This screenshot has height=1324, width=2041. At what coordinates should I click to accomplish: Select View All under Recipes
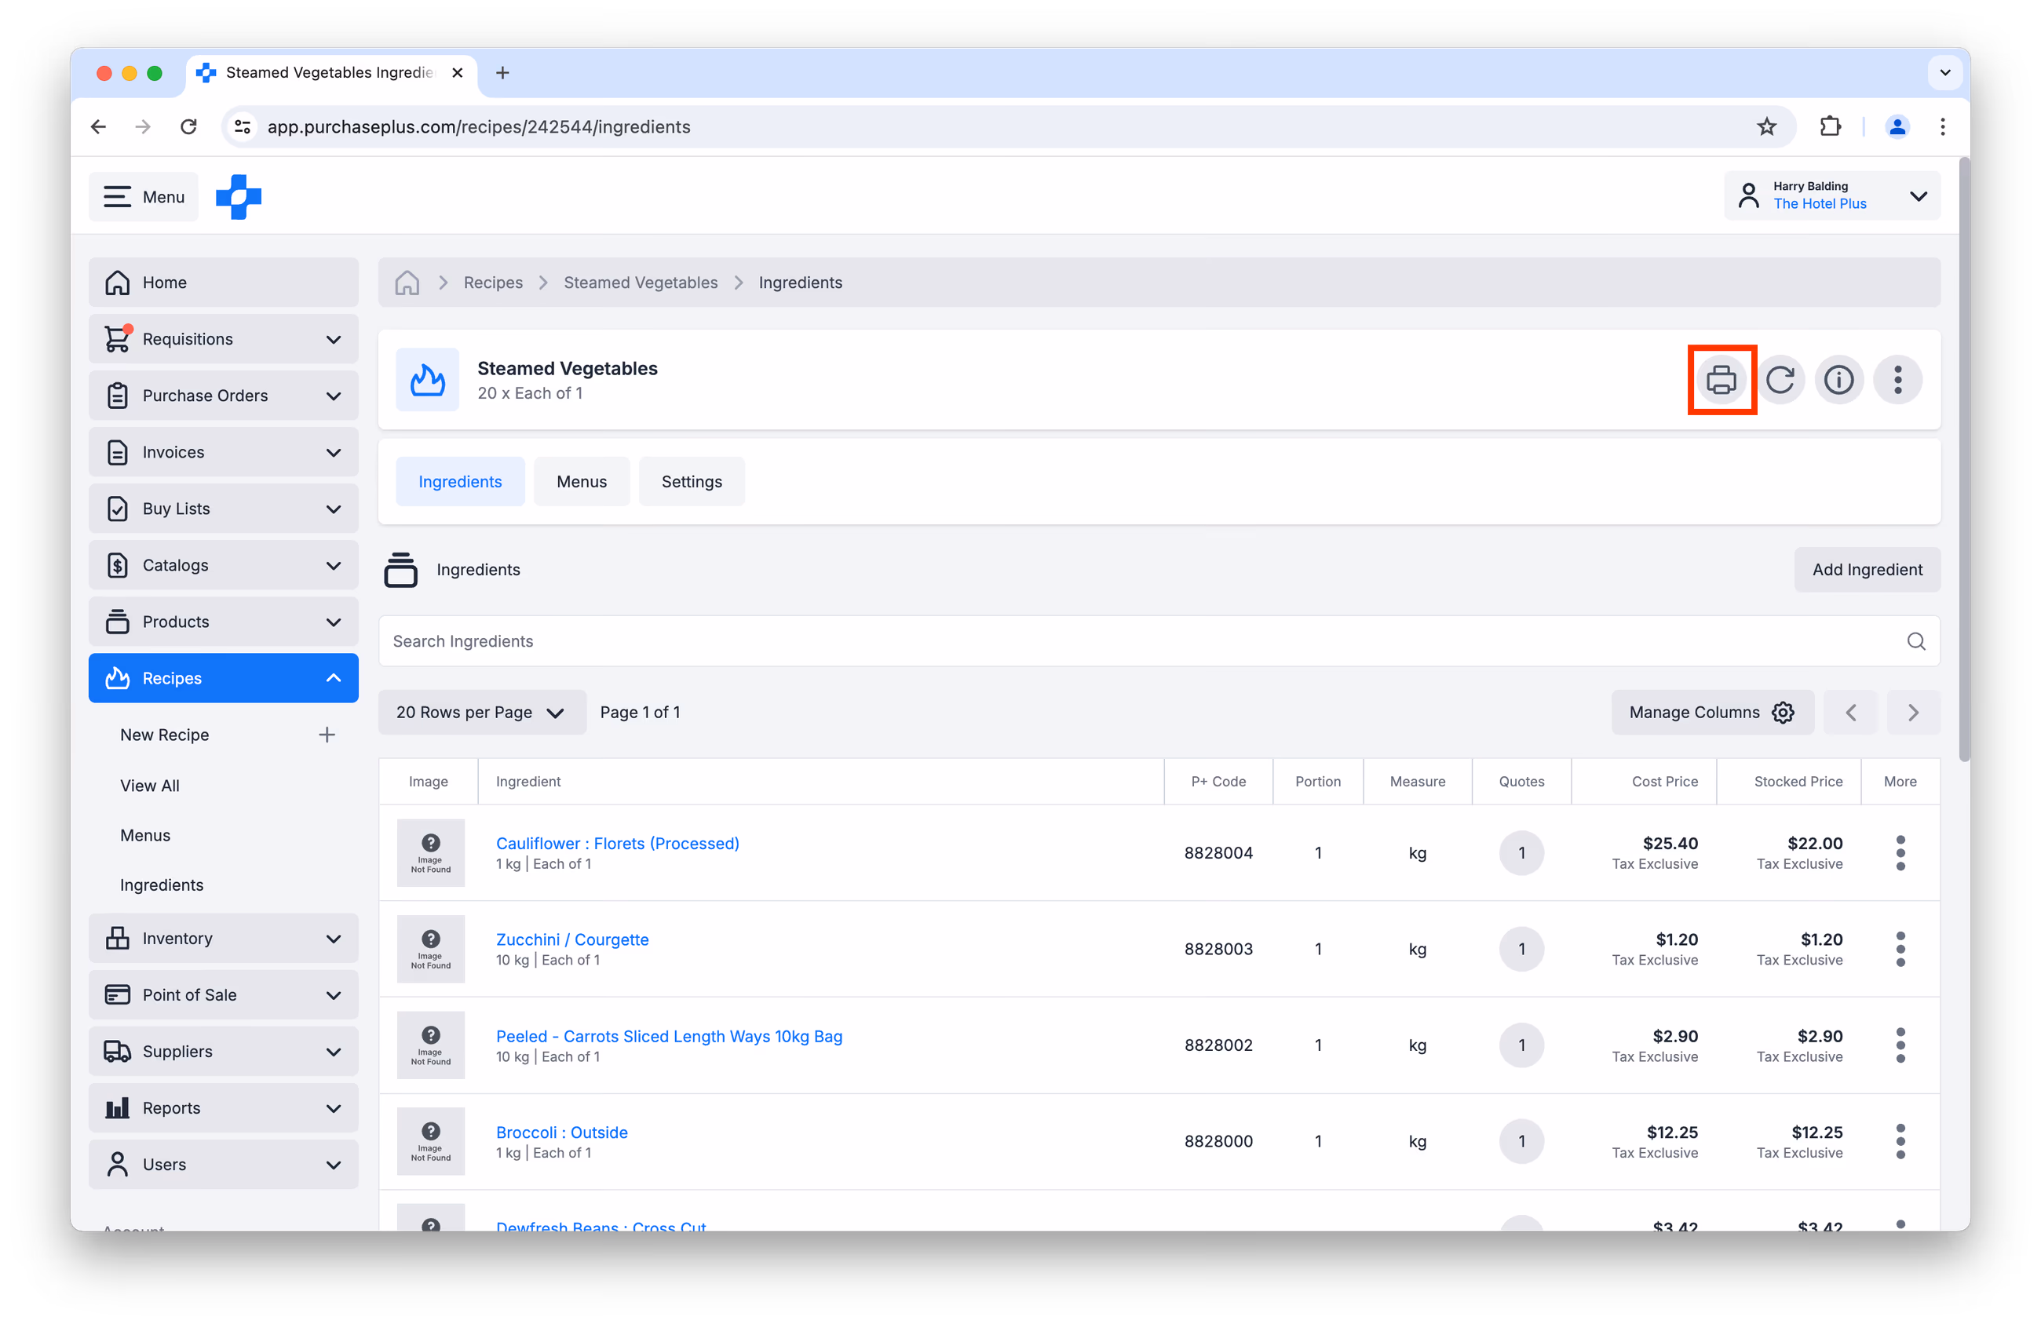point(150,786)
